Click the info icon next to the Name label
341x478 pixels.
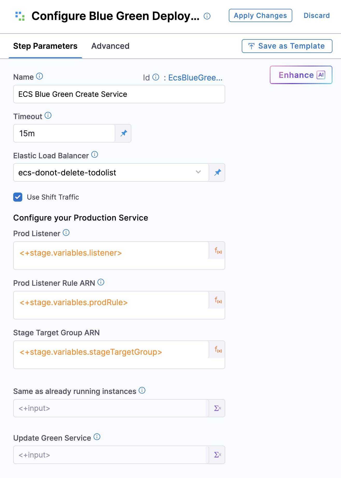click(x=39, y=76)
